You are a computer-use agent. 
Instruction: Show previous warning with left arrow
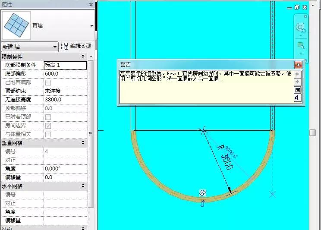point(297,74)
